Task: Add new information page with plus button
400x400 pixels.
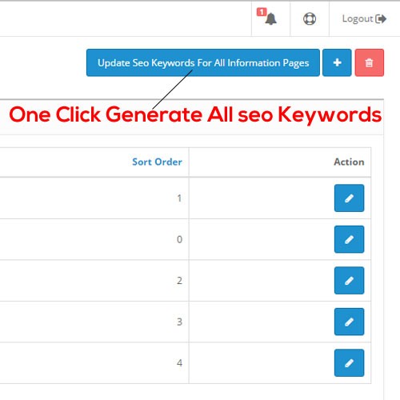Action: [337, 62]
